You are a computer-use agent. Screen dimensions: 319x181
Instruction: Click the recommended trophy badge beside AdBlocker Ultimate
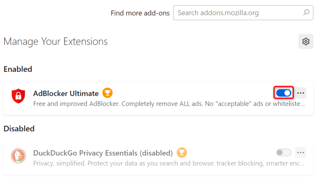(107, 93)
